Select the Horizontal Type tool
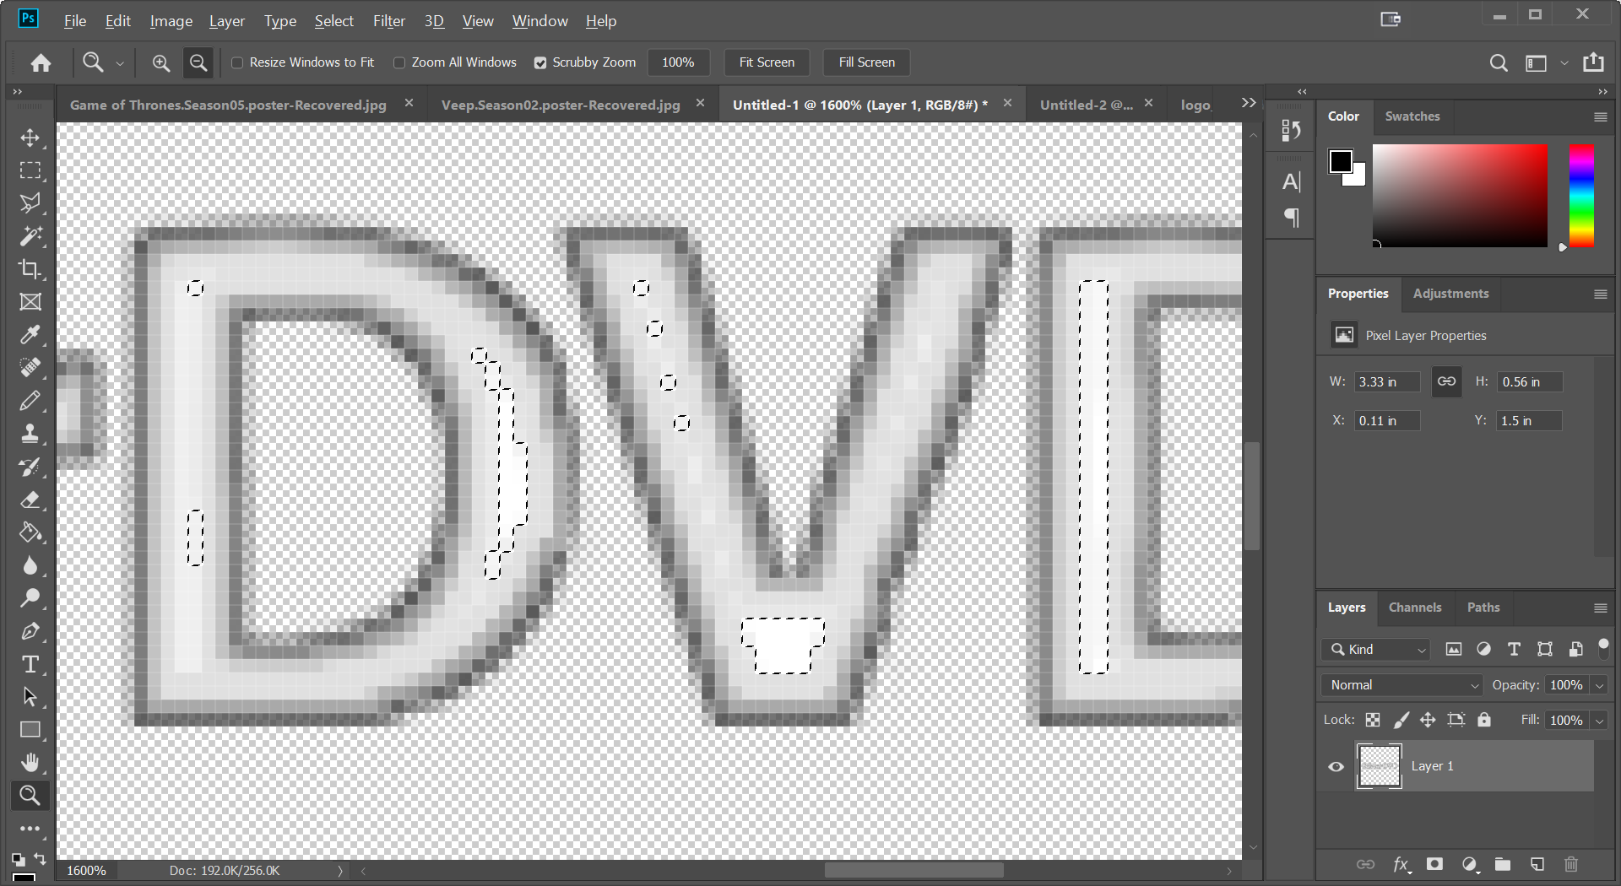This screenshot has height=886, width=1621. click(x=30, y=664)
